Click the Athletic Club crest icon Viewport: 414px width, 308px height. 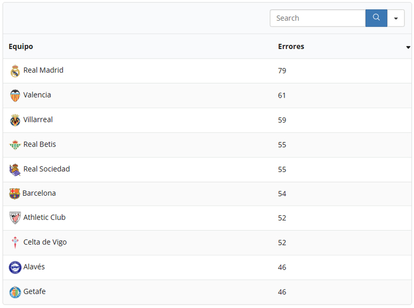pos(15,218)
